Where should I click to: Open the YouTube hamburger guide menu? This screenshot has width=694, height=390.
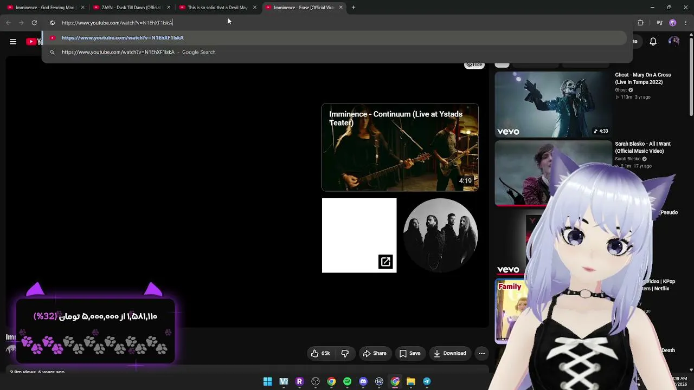coord(13,42)
